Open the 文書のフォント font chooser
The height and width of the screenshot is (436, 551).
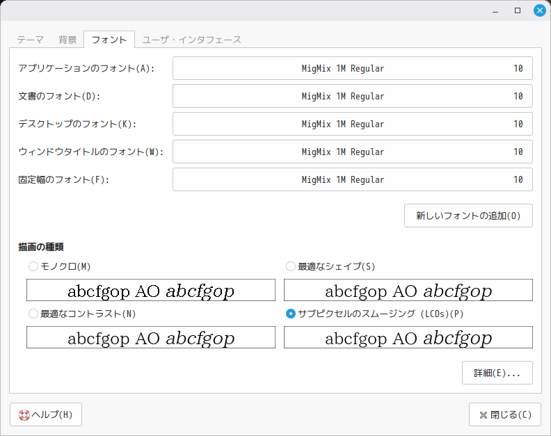click(352, 96)
